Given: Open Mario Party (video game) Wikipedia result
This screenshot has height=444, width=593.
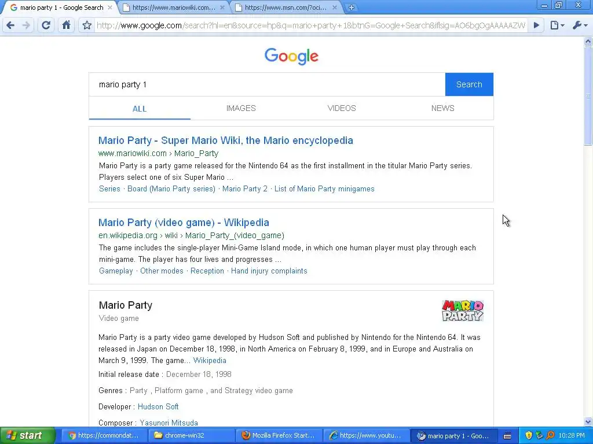Looking at the screenshot, I should click(x=184, y=223).
